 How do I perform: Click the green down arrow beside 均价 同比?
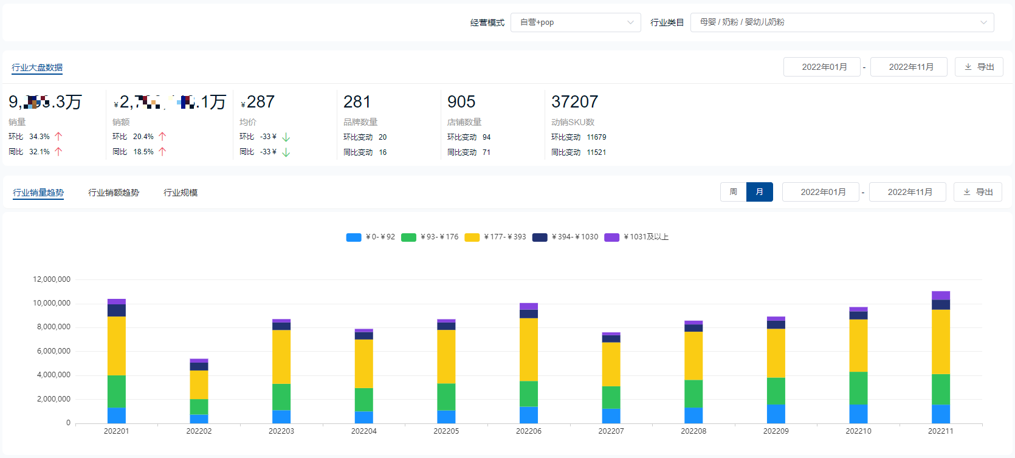286,152
